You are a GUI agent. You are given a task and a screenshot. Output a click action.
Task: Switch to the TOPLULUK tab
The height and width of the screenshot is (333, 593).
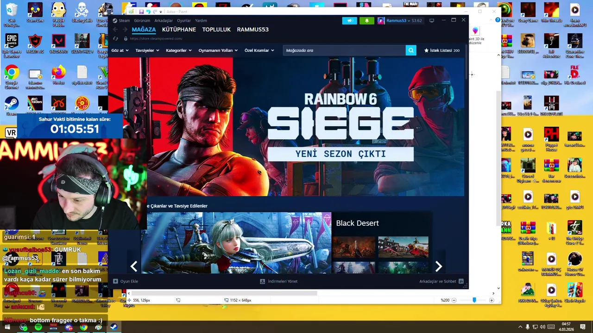point(216,30)
